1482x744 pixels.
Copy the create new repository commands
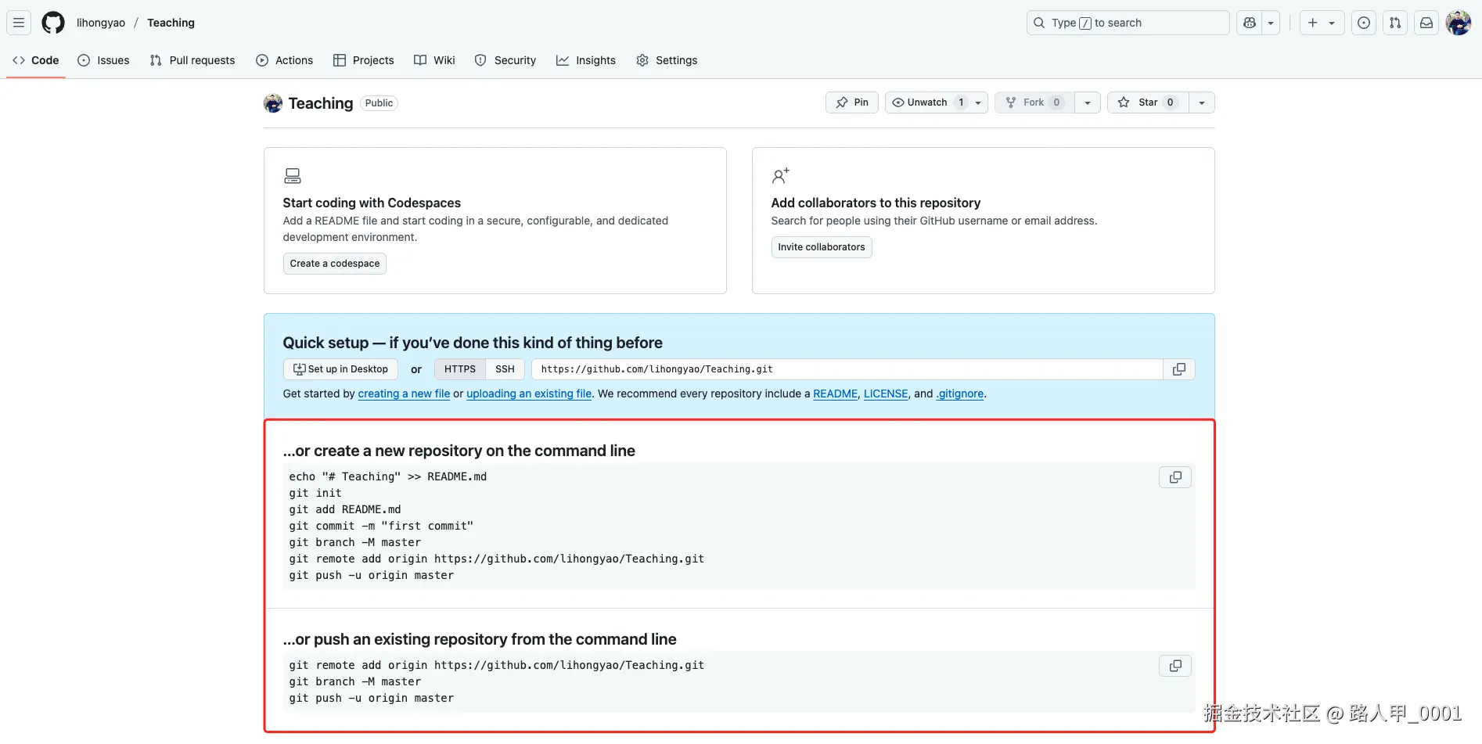[1175, 477]
